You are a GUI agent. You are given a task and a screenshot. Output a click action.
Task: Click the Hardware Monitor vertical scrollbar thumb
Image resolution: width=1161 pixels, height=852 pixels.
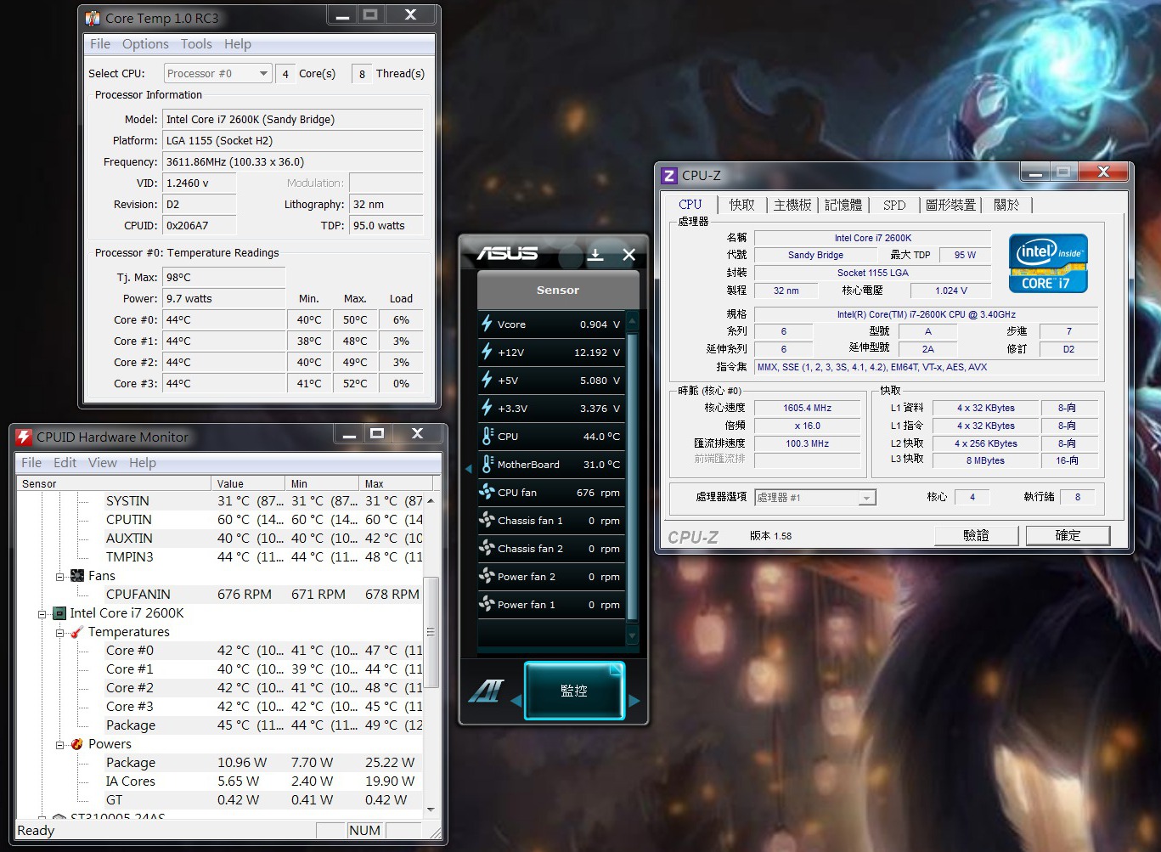(431, 632)
